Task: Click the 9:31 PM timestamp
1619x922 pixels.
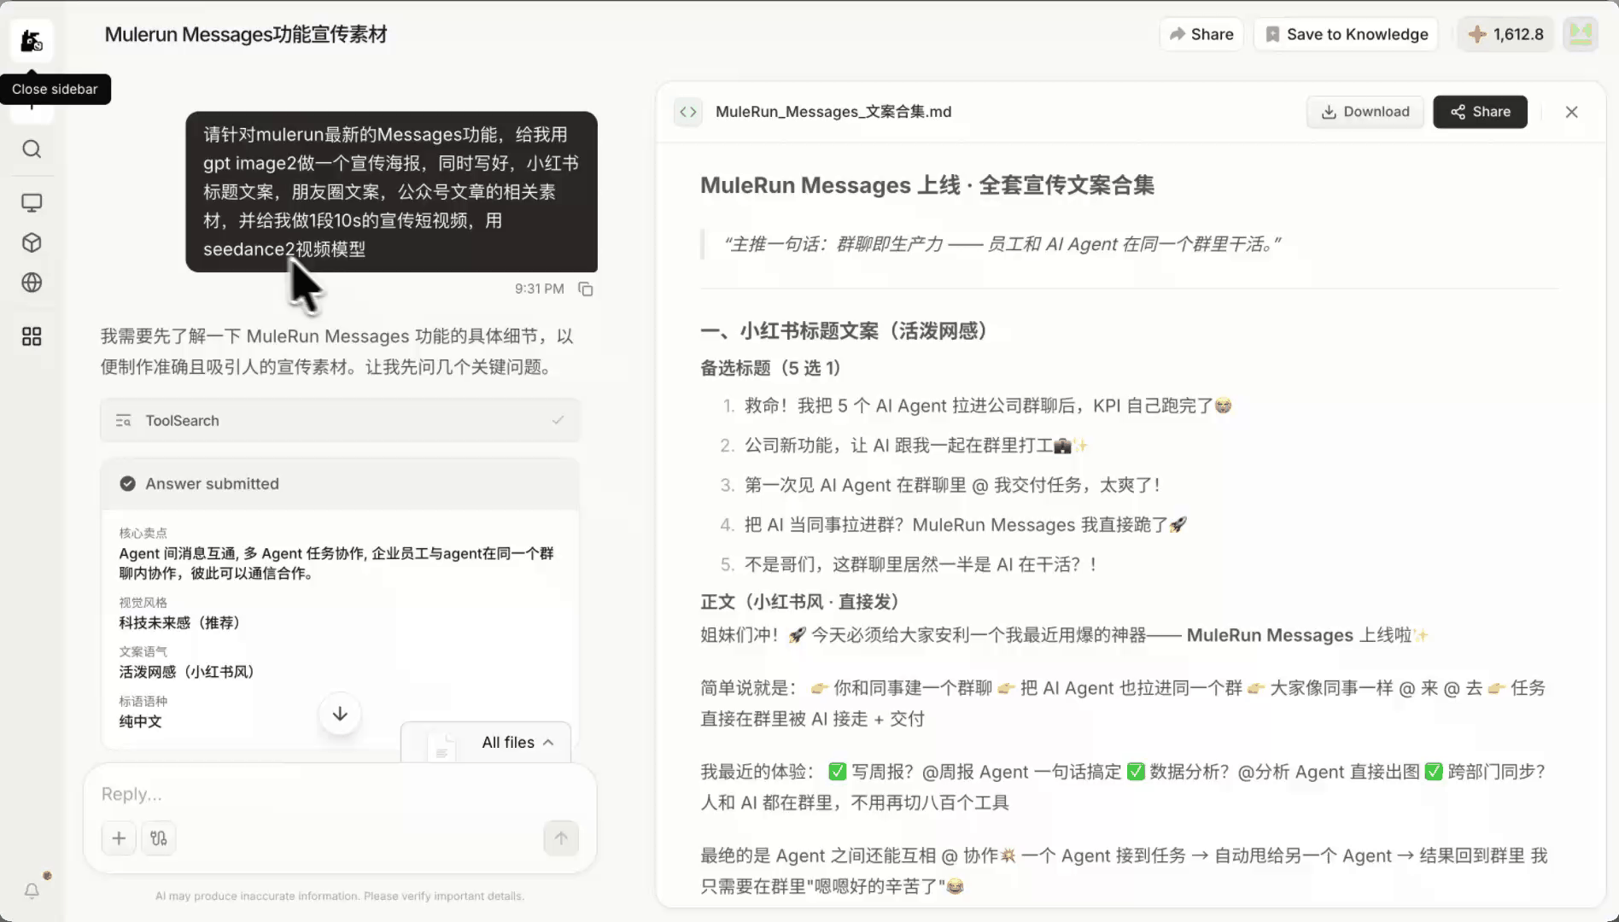Action: [x=539, y=289]
